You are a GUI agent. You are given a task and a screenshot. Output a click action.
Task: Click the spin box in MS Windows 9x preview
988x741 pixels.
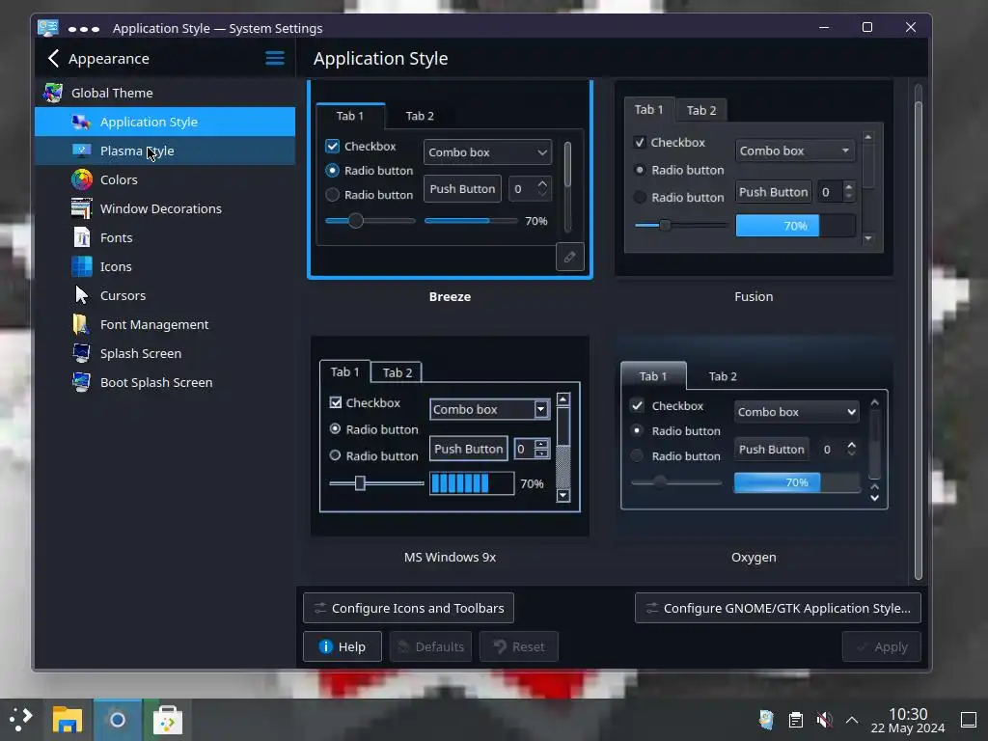[x=532, y=449]
